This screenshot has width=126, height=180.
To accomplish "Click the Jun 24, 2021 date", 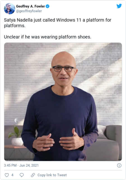I will pos(29,165).
